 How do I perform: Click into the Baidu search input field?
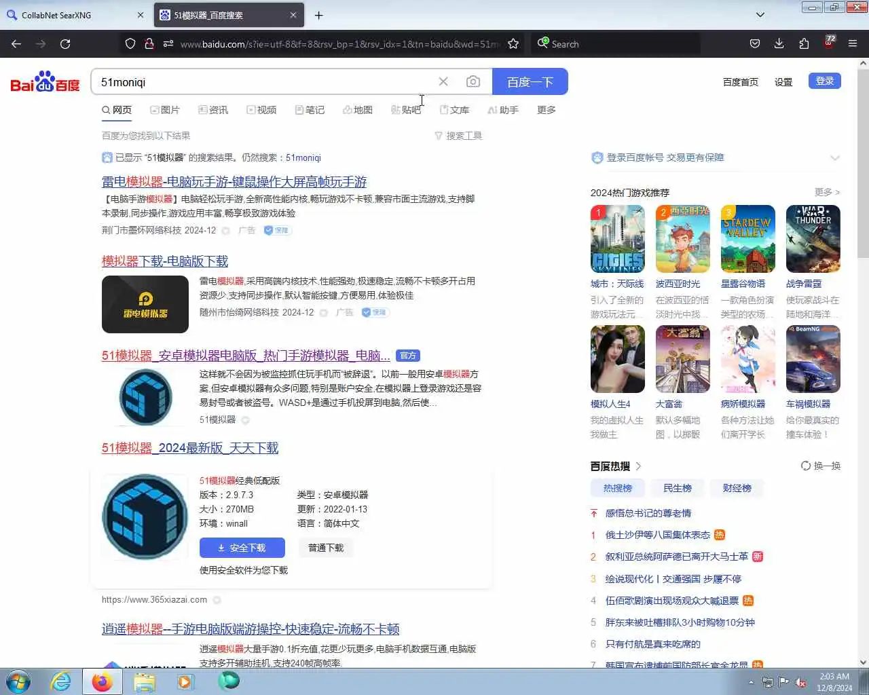[x=265, y=81]
